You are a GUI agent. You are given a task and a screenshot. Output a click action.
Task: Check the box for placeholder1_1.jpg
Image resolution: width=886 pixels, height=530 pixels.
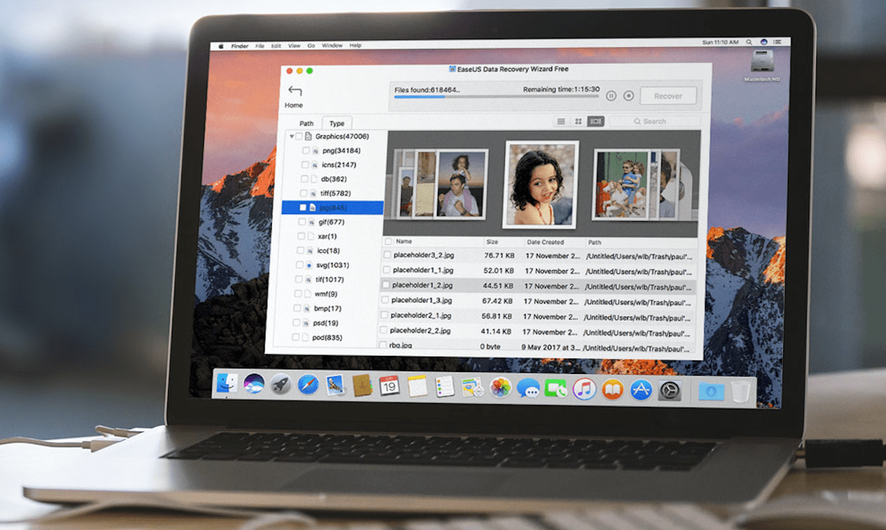(x=386, y=270)
